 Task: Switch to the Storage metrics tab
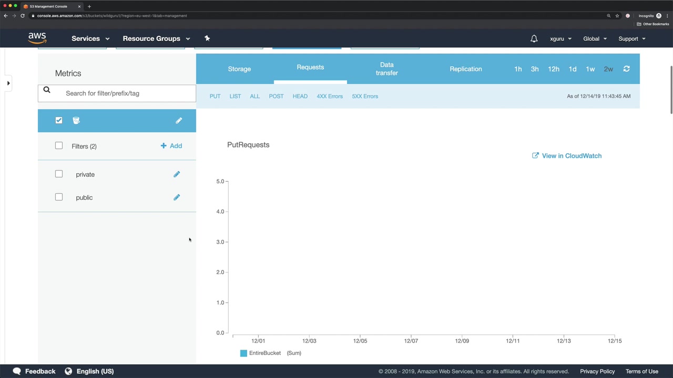(x=239, y=69)
